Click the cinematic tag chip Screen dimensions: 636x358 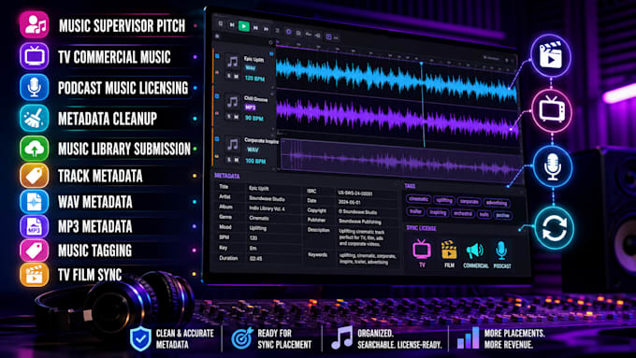click(418, 199)
